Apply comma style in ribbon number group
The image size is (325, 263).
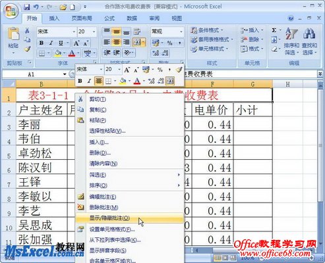(x=179, y=43)
